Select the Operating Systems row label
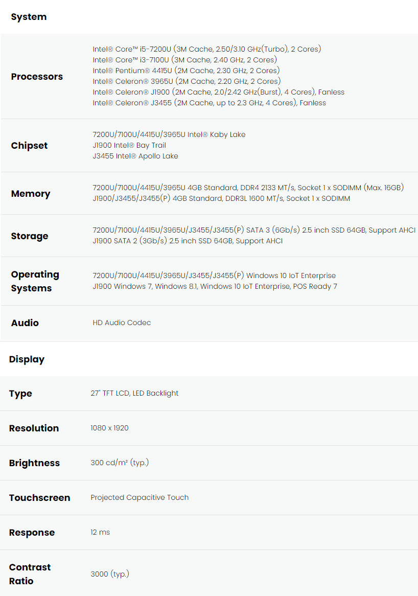 pyautogui.click(x=35, y=281)
